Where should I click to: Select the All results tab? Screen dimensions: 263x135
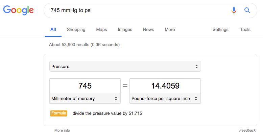pos(53,29)
